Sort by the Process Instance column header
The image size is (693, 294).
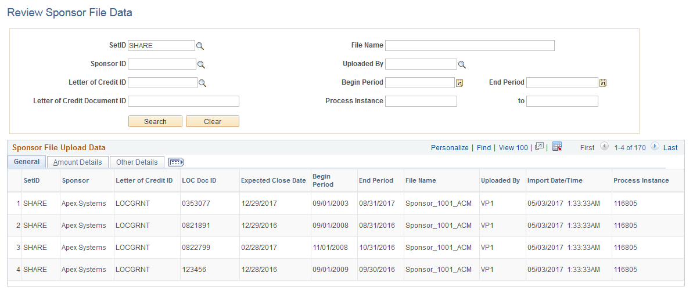pos(641,180)
